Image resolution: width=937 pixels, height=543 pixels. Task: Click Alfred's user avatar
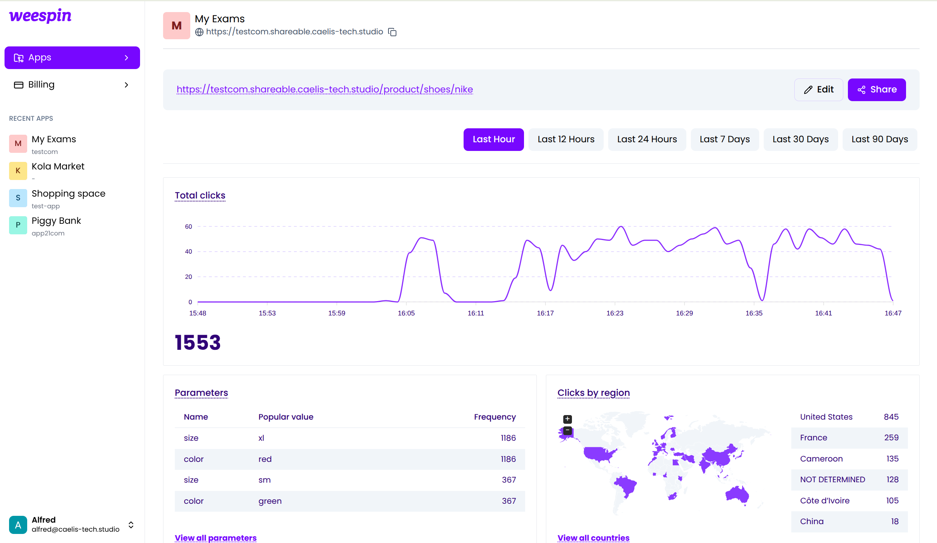coord(18,525)
